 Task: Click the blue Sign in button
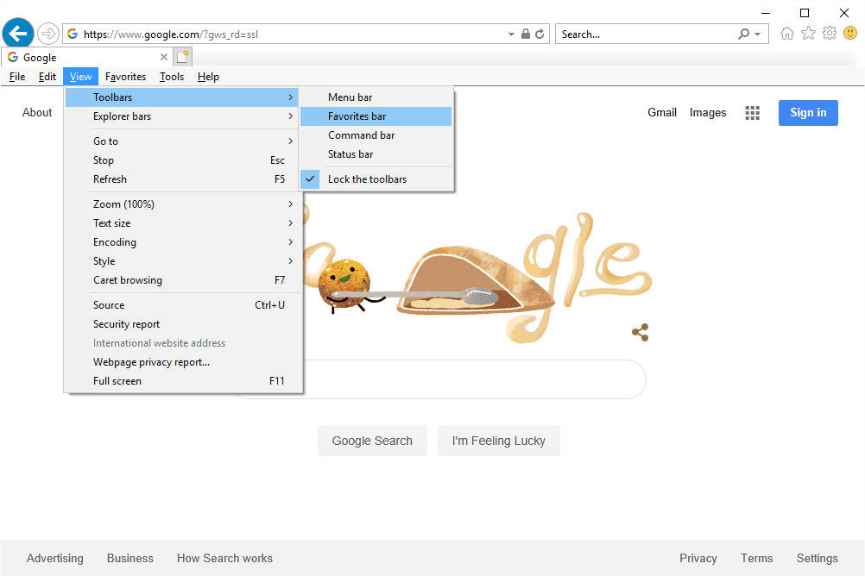pyautogui.click(x=808, y=113)
